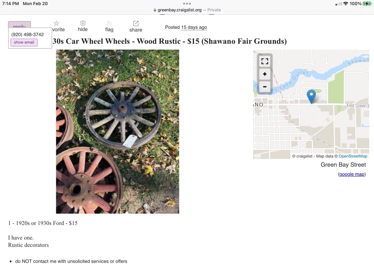Click the show email button
Viewport: 374px width, 280px height.
point(24,42)
